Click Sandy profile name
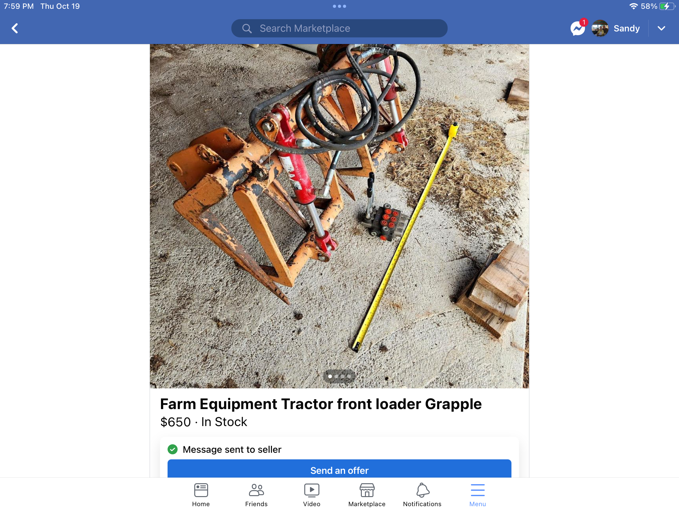 [627, 29]
